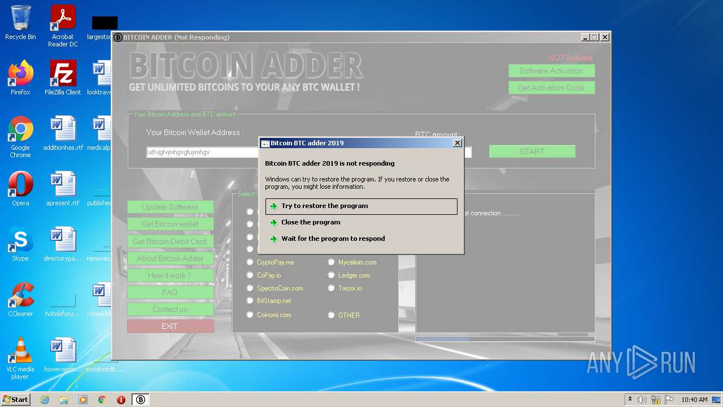This screenshot has width=723, height=407.
Task: Open the Recycle Bin desktop icon
Action: pos(20,23)
